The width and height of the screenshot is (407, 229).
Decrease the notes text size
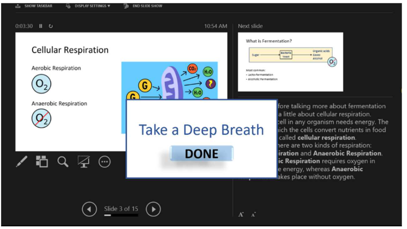click(x=253, y=215)
